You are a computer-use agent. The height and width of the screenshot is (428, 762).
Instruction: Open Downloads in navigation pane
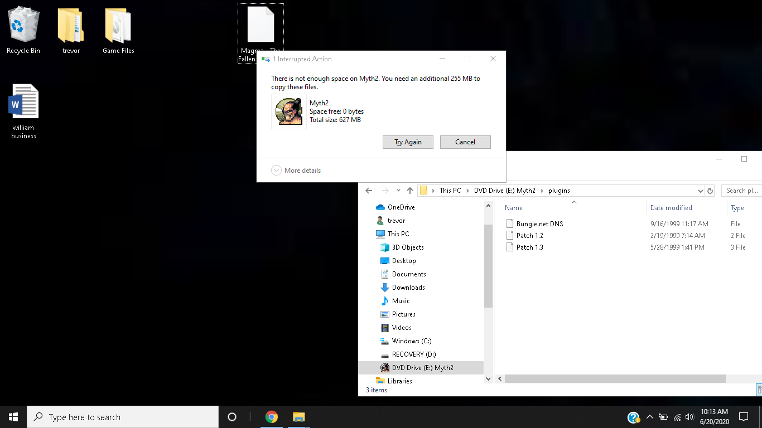403,288
